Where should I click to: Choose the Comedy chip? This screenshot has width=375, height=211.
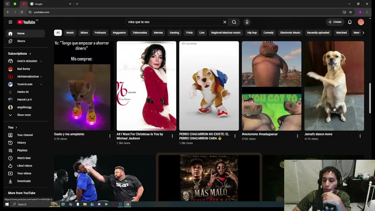268,33
